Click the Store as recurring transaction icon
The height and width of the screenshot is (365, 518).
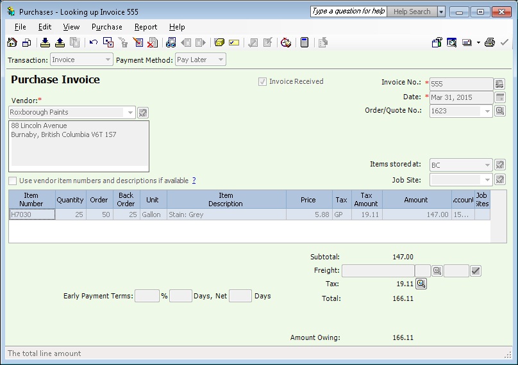pyautogui.click(x=45, y=42)
